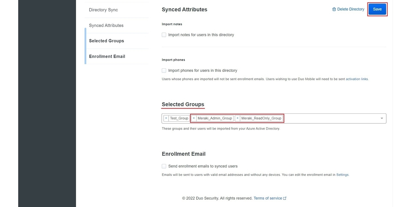This screenshot has width=411, height=207.
Task: Follow the Settings link for enrollment email
Action: 342,175
